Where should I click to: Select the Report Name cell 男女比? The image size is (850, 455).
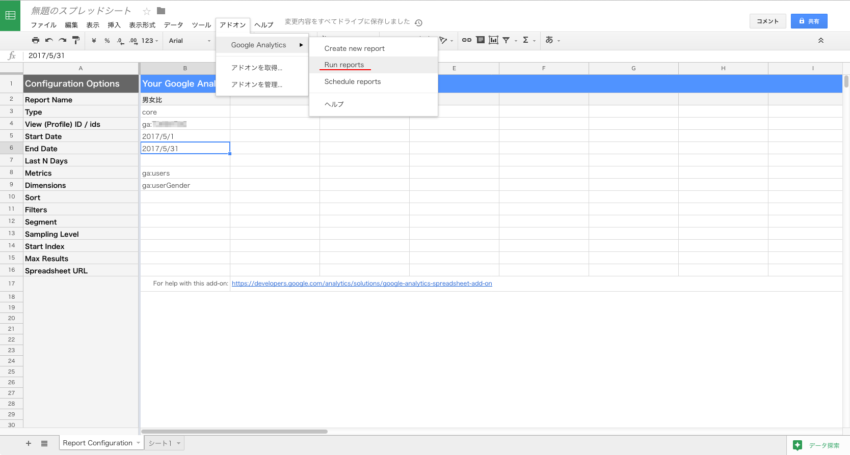(185, 100)
